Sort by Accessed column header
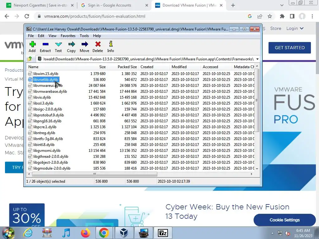 [216, 67]
